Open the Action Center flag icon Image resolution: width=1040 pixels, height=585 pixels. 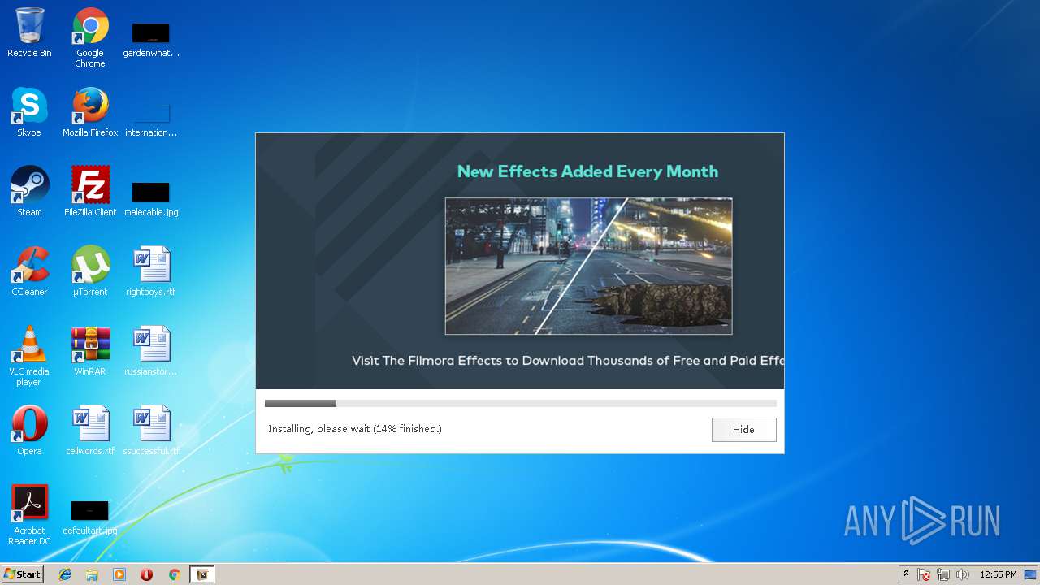pos(925,574)
